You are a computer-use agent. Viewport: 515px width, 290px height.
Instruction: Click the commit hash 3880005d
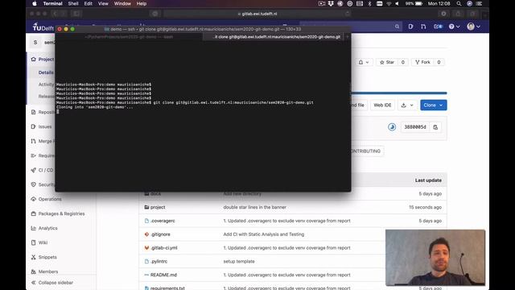point(415,127)
